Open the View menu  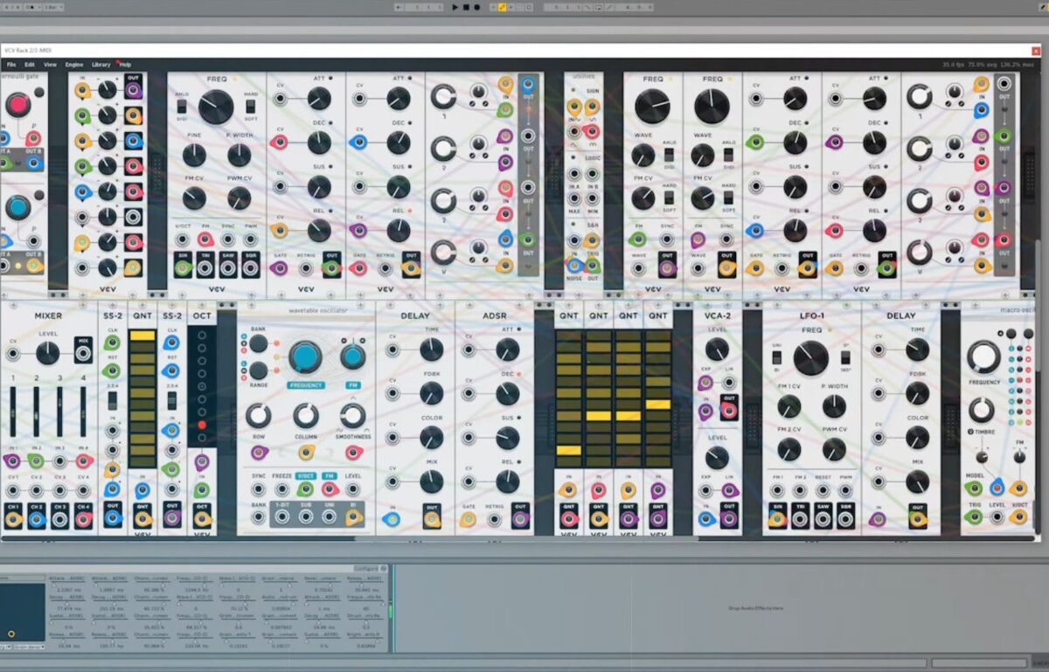point(51,65)
